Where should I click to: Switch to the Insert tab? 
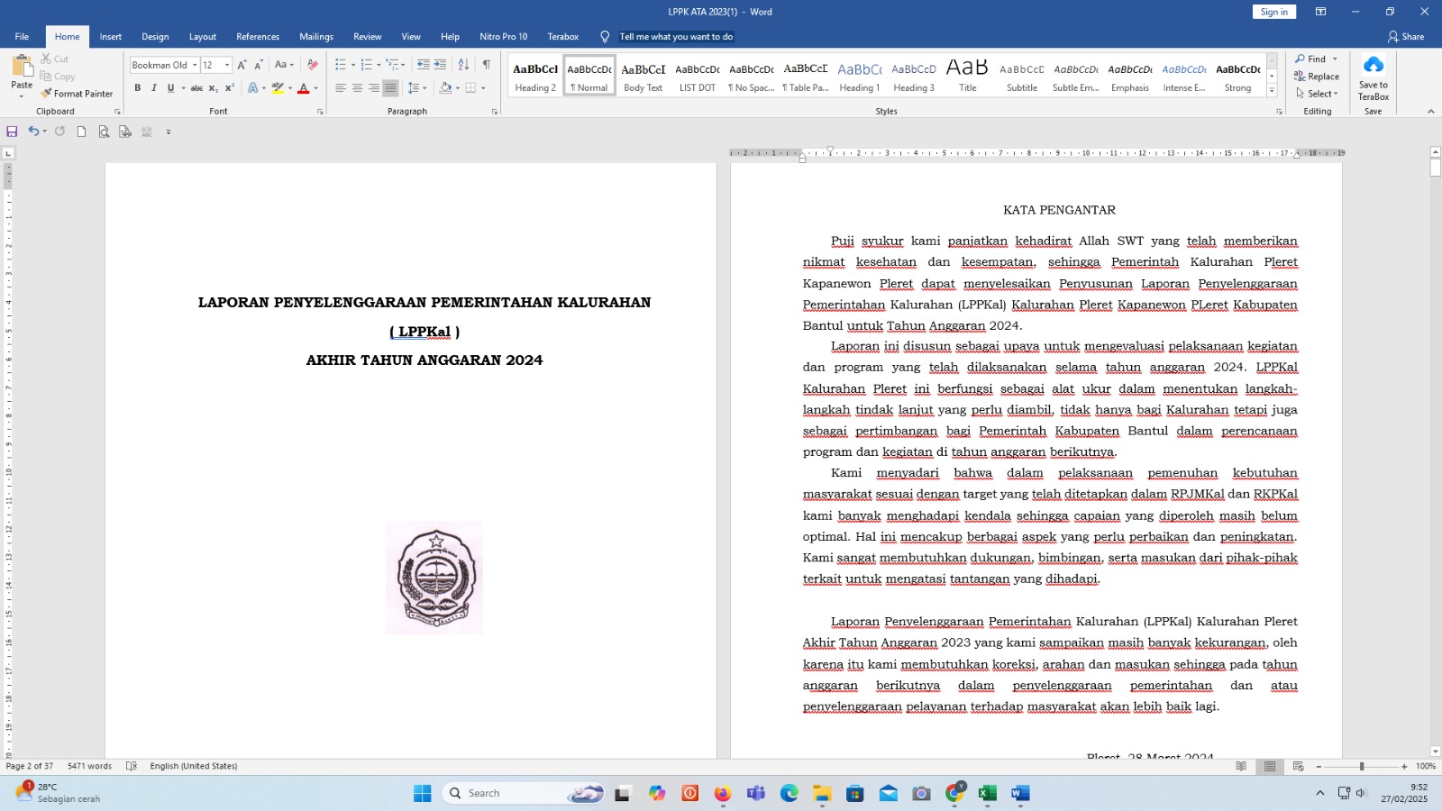[x=111, y=37]
